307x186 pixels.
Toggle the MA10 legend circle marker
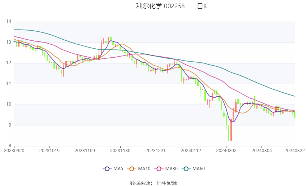131,169
